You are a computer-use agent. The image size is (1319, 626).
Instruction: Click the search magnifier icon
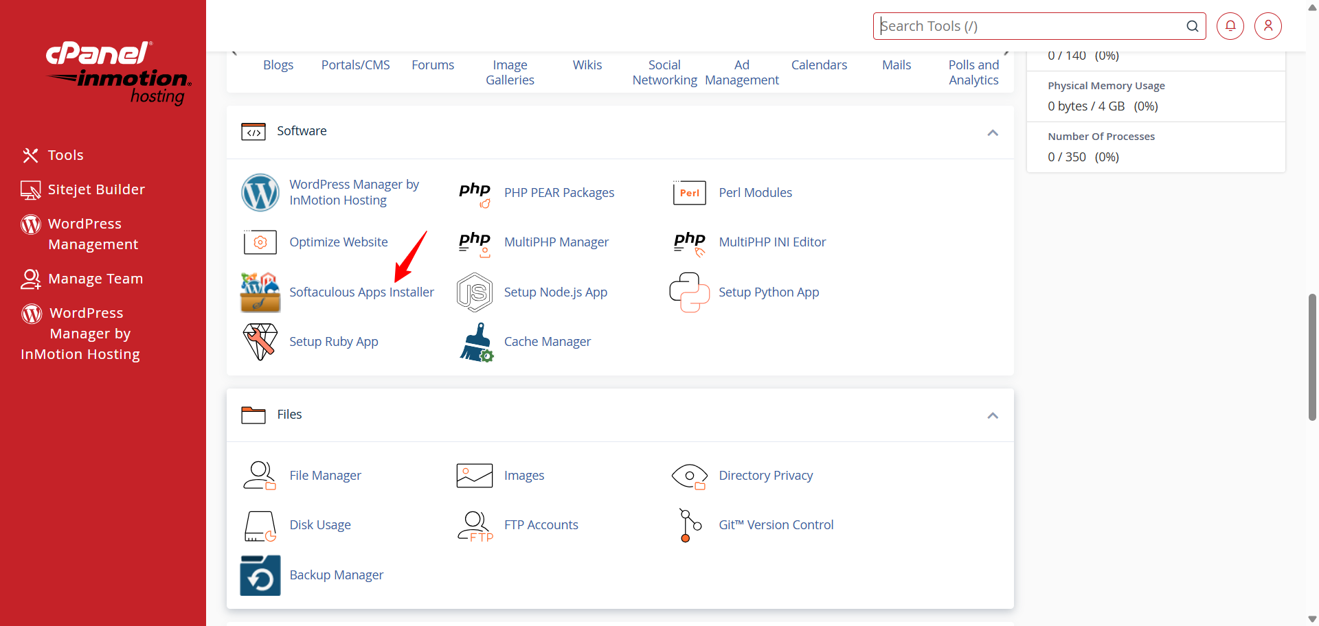[1193, 26]
